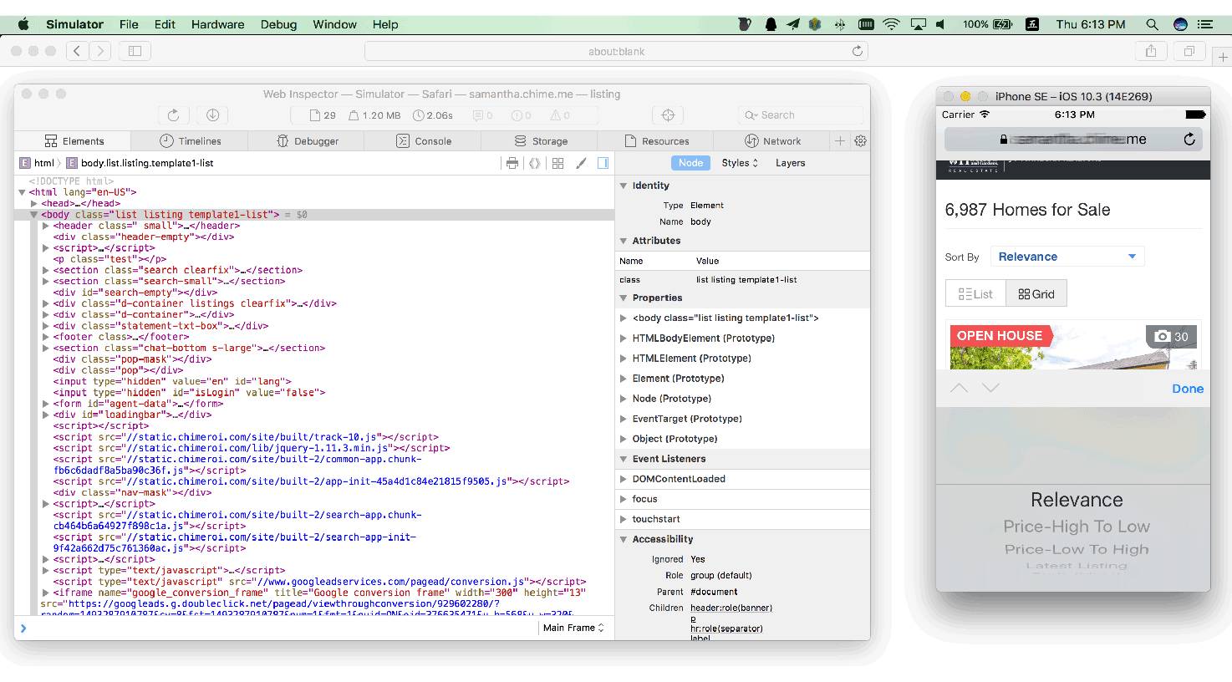Click the curly braces icon above DOM tree
The height and width of the screenshot is (682, 1232).
click(x=535, y=163)
